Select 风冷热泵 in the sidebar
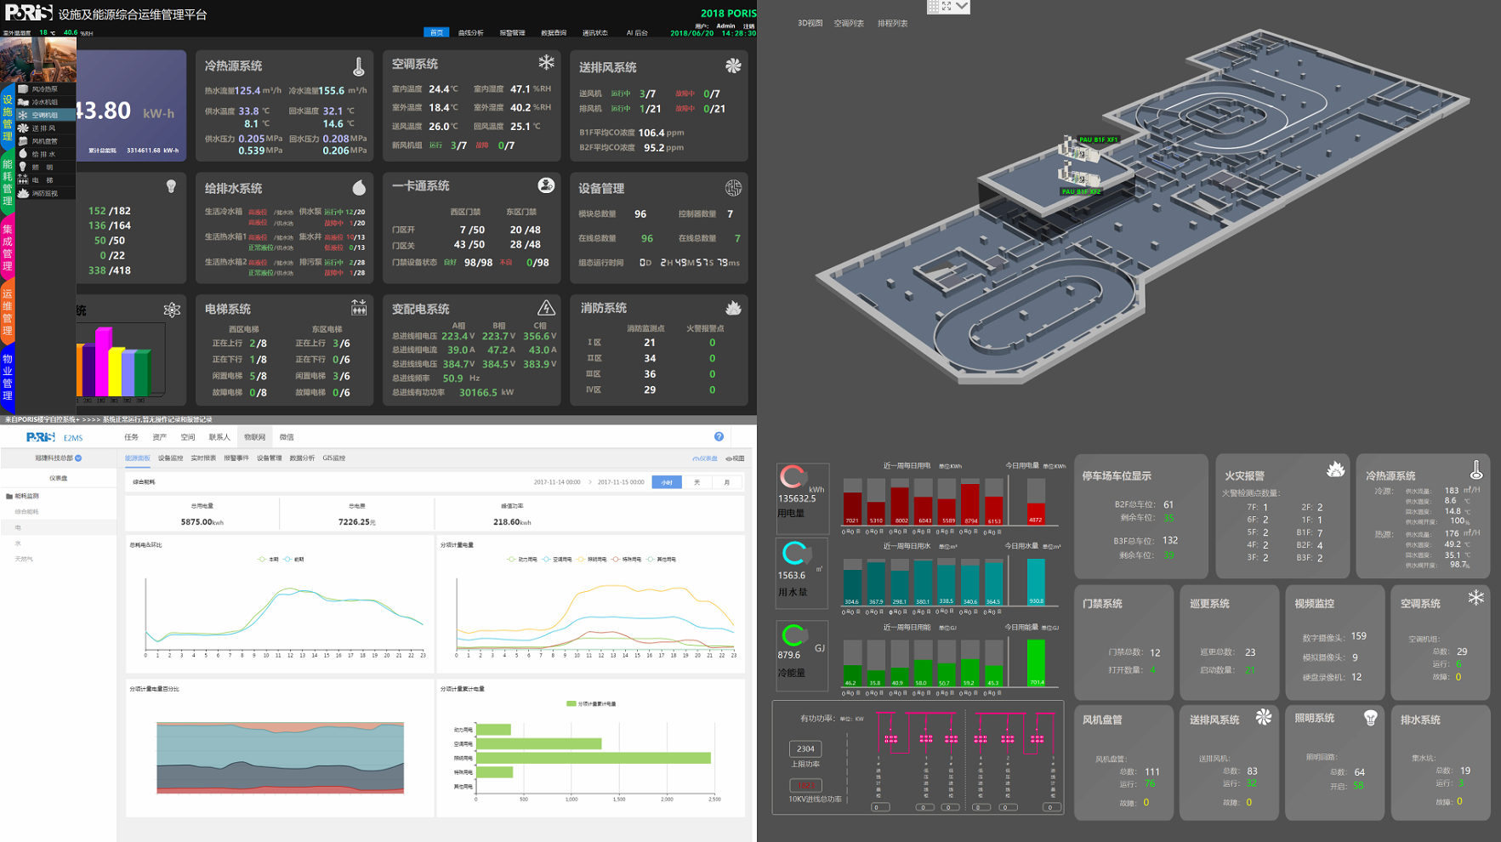This screenshot has height=842, width=1501. coord(45,88)
